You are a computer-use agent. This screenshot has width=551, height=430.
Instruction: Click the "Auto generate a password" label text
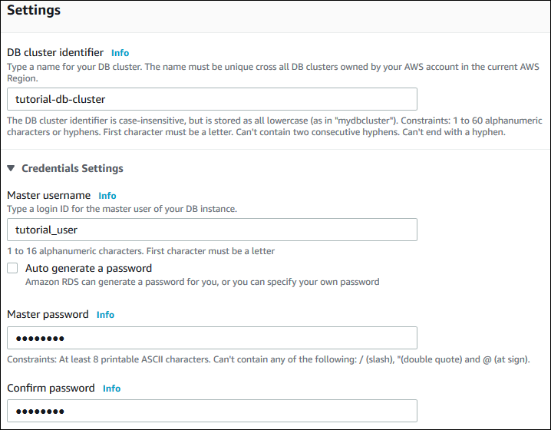tap(88, 269)
